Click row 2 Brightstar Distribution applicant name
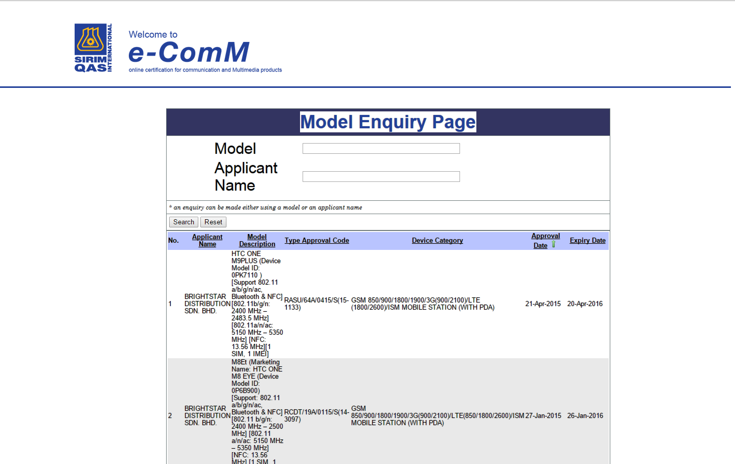The width and height of the screenshot is (735, 464). [x=207, y=416]
